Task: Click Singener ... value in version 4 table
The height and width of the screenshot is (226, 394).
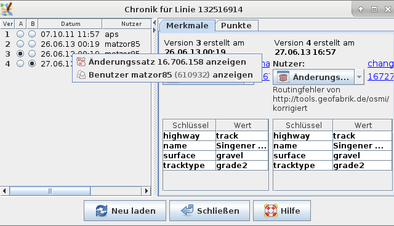Action: tap(362, 146)
